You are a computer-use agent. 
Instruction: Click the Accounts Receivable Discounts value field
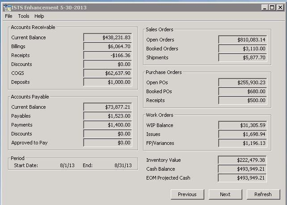point(108,64)
